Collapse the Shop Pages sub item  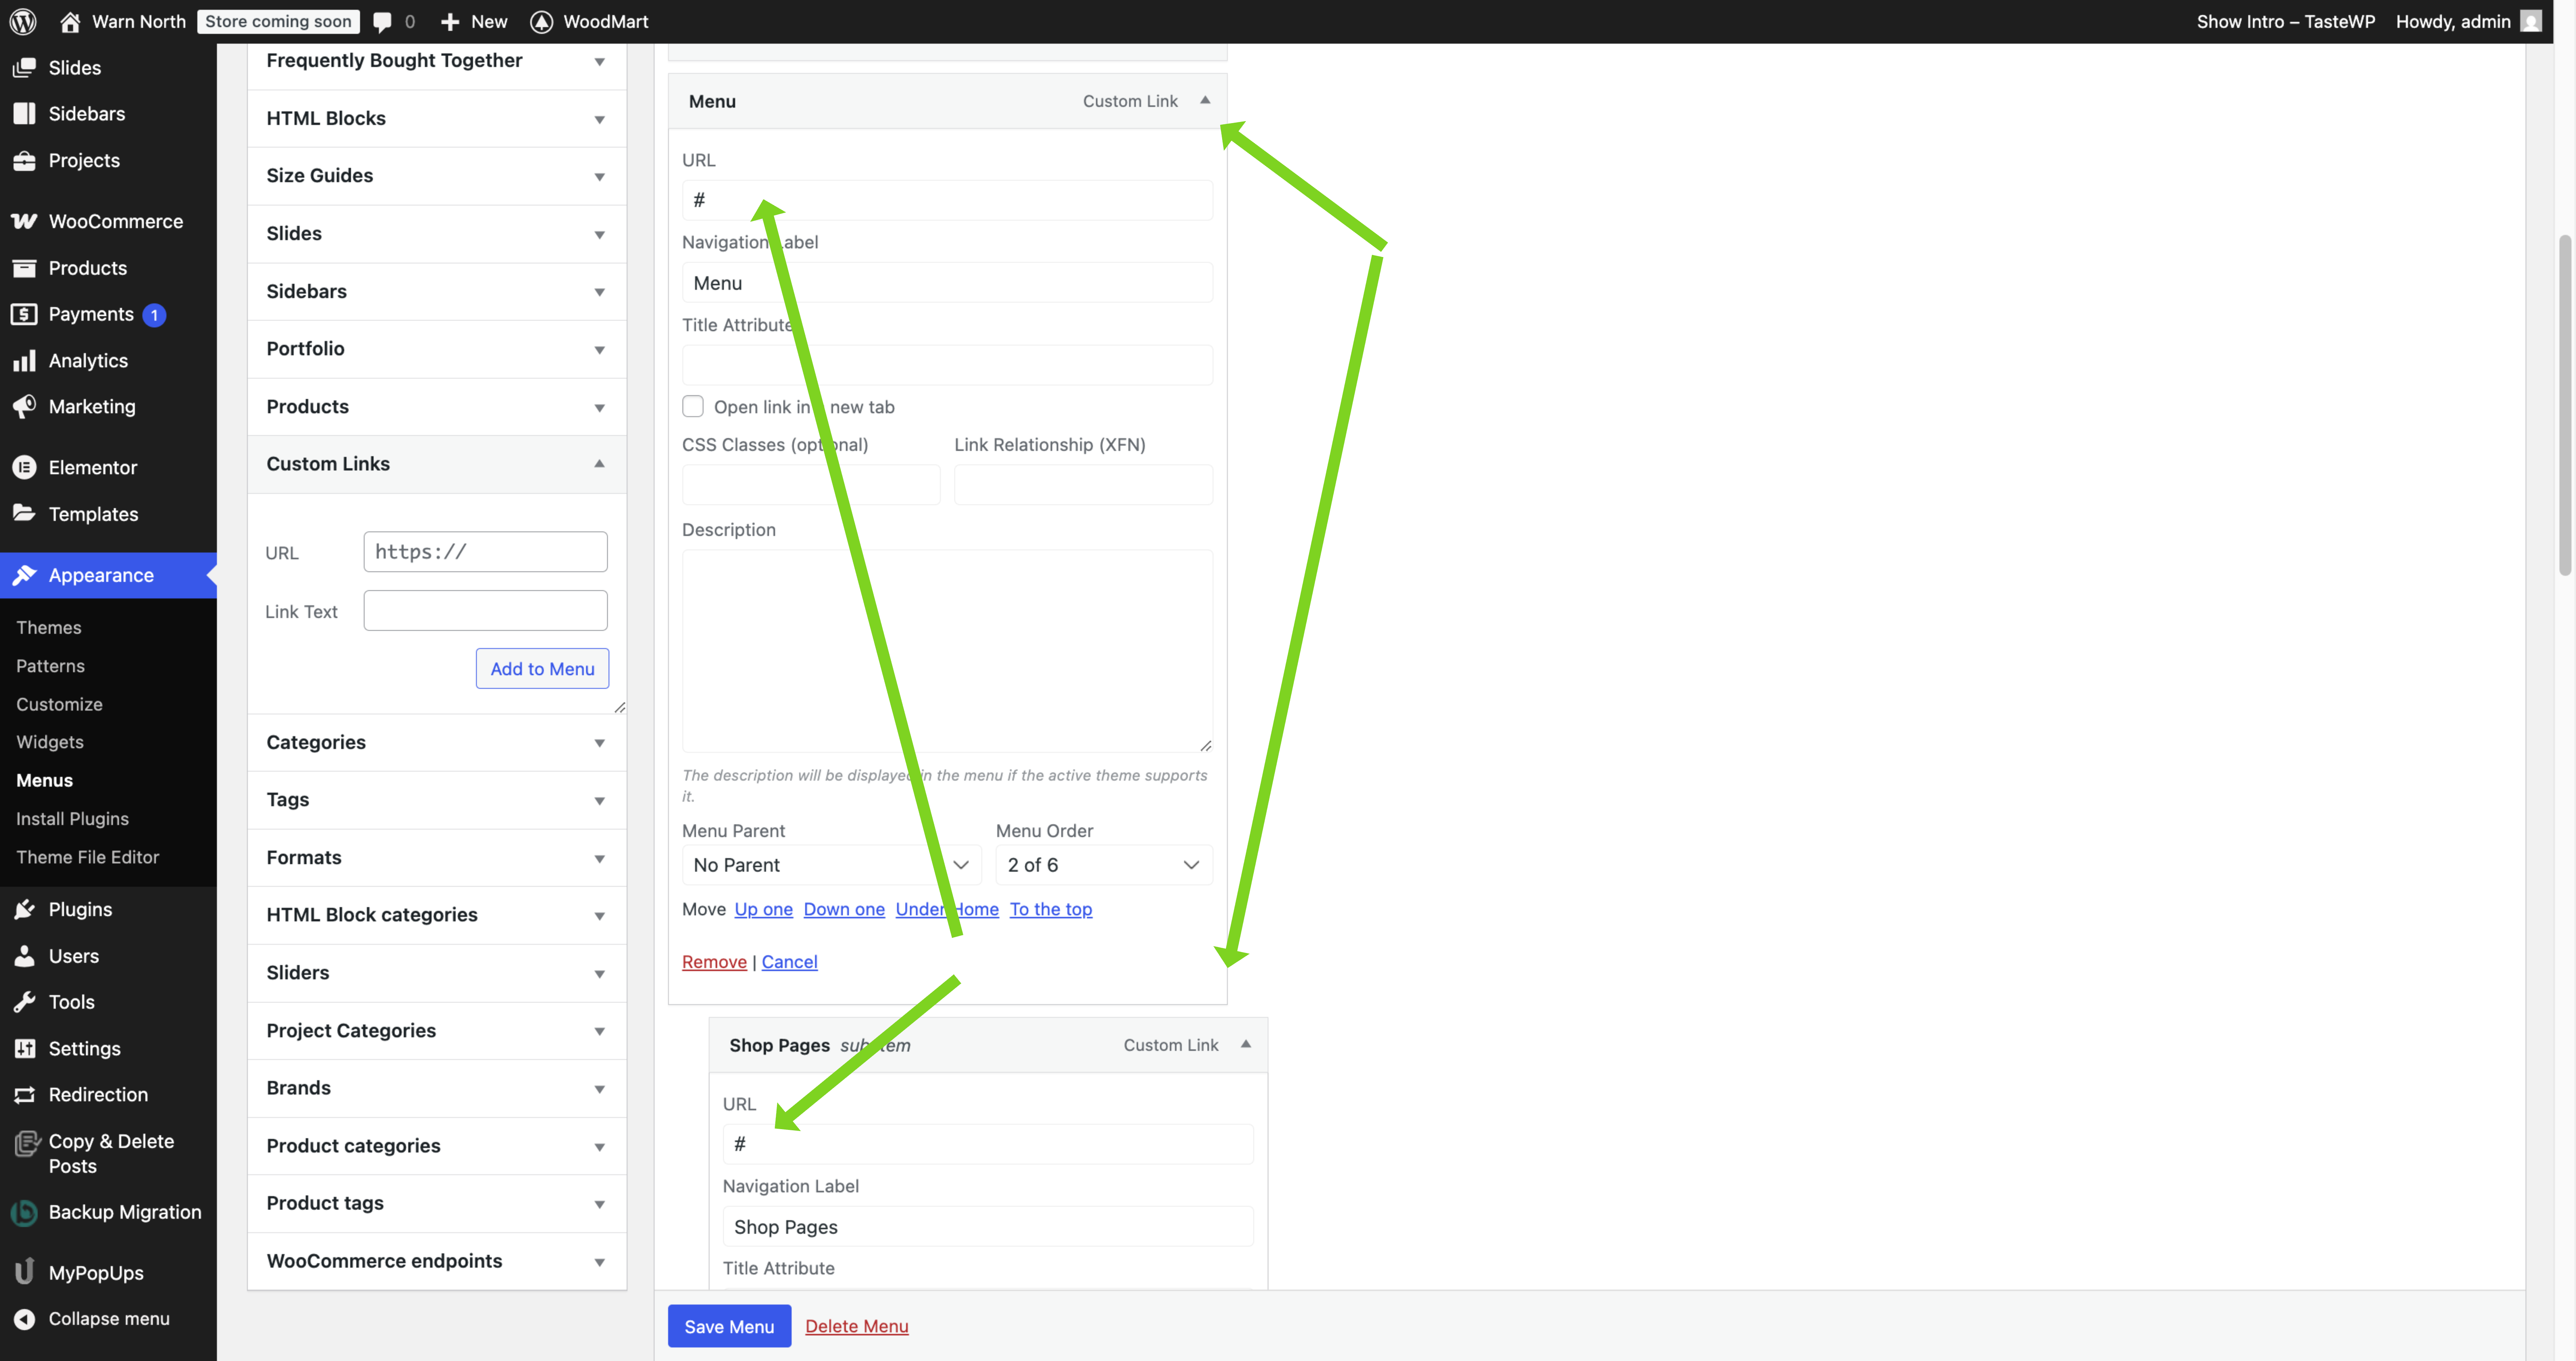(1246, 1044)
